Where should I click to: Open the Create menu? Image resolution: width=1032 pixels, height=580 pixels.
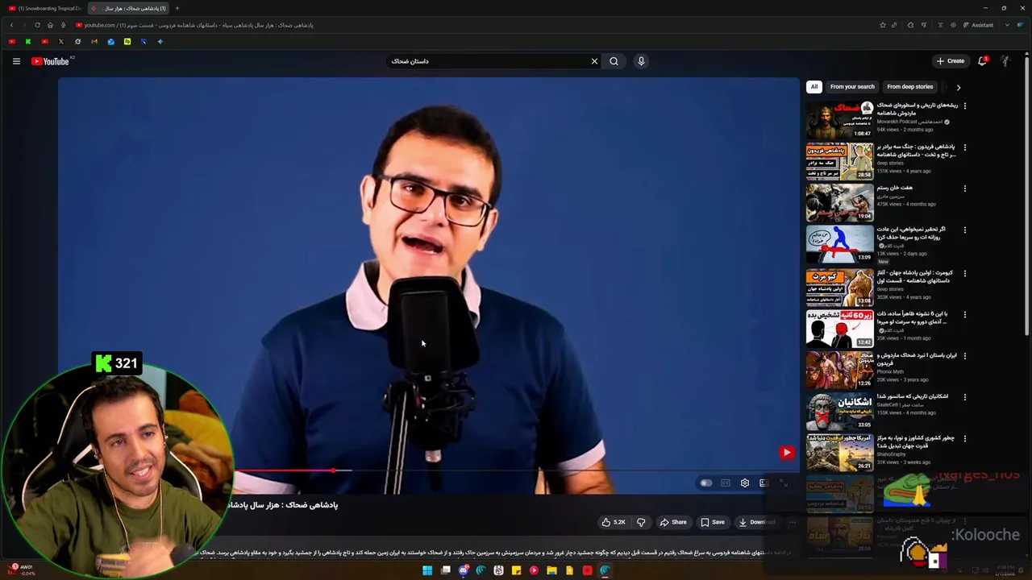tap(951, 61)
